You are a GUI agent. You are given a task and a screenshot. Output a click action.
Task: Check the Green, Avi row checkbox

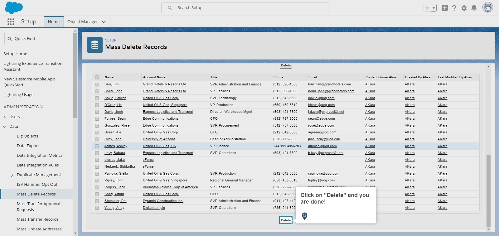tap(97, 132)
